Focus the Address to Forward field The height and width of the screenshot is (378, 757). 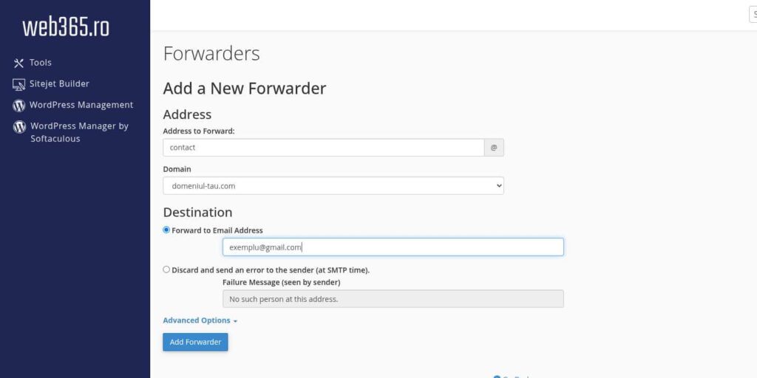324,148
